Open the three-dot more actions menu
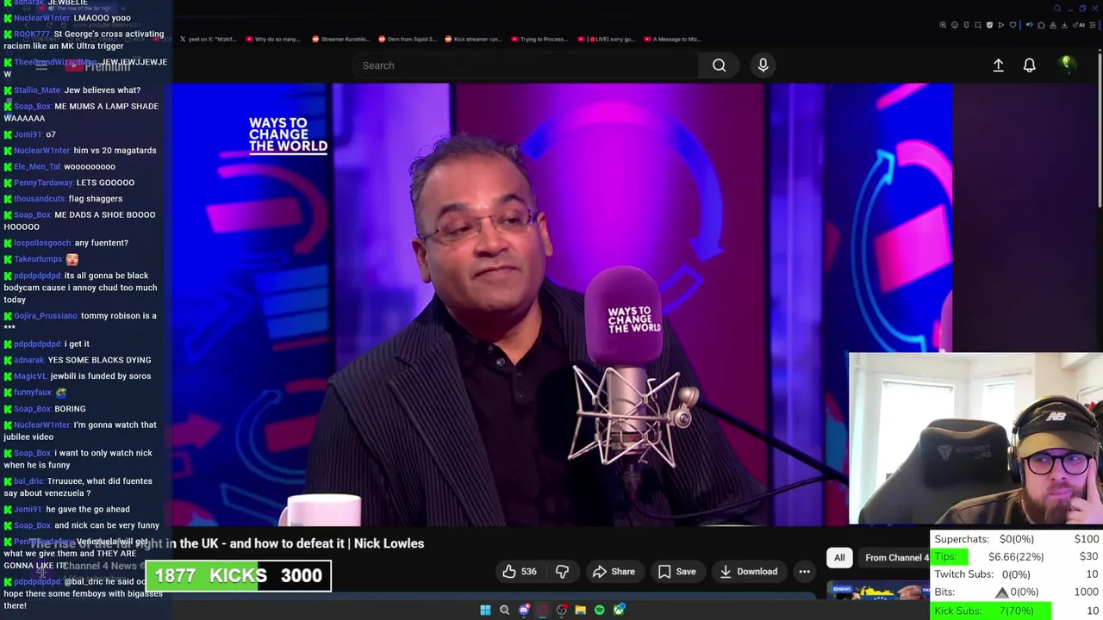 (x=804, y=572)
